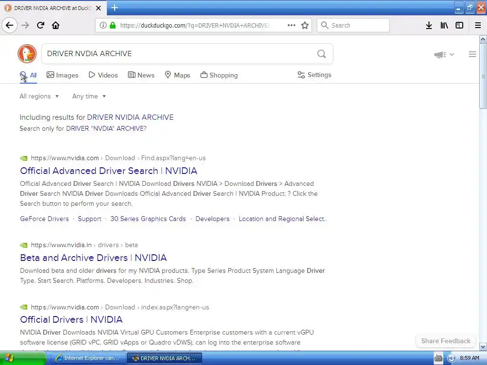The image size is (487, 365).
Task: Click the page scrollbar up arrow
Action: coord(483,39)
